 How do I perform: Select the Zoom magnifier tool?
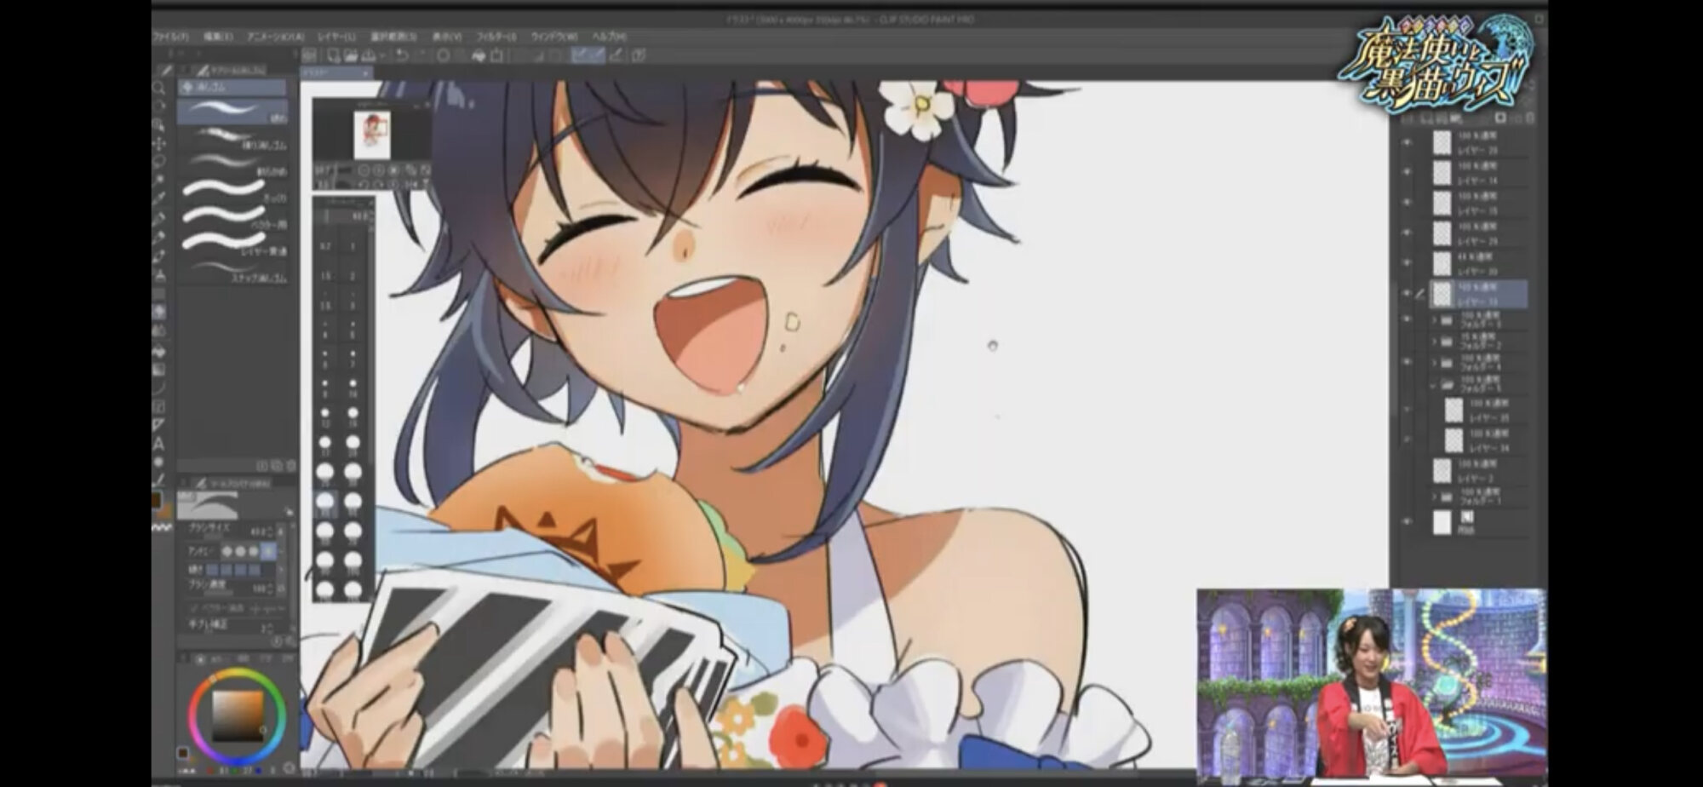point(159,88)
